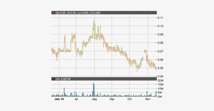Click the 0.07 price axis label
214x111 pixels.
click(x=160, y=51)
